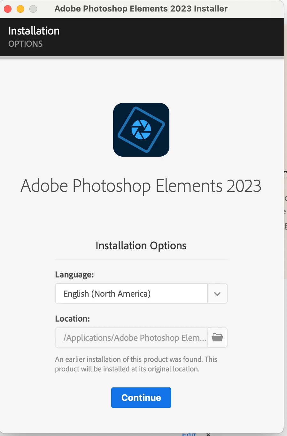
Task: Minimize the installer window
Action: [20, 9]
